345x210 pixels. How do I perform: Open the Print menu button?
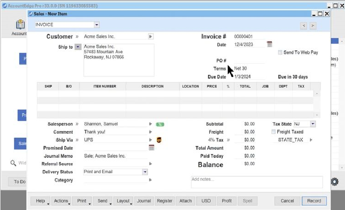click(82, 201)
